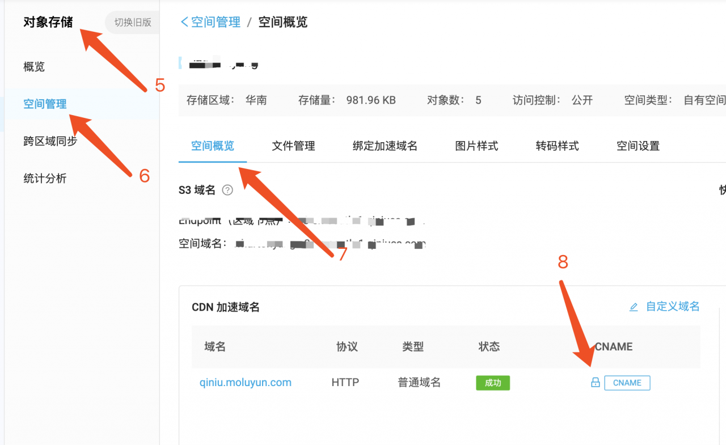
Task: Click the 自定义域名 link
Action: coord(672,306)
